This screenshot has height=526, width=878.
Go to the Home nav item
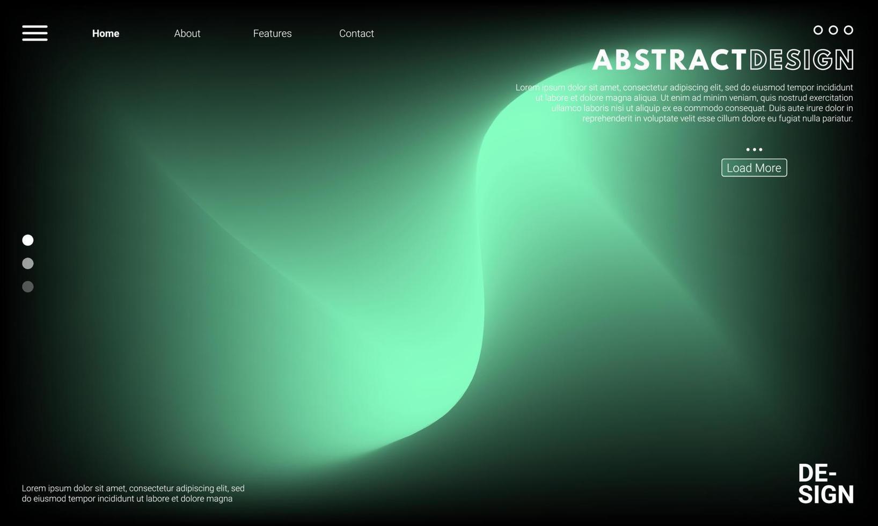coord(106,33)
